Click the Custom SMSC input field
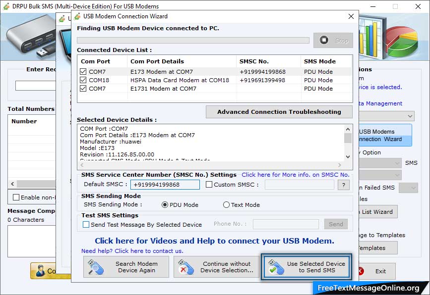Screen dimensions: 430x295 tap(300, 185)
